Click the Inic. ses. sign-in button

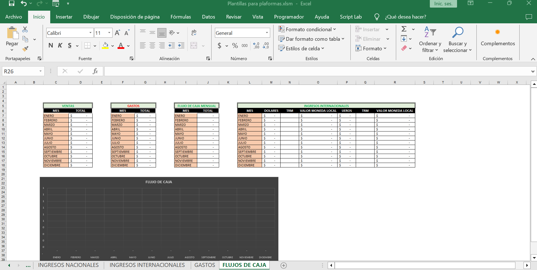(x=443, y=4)
